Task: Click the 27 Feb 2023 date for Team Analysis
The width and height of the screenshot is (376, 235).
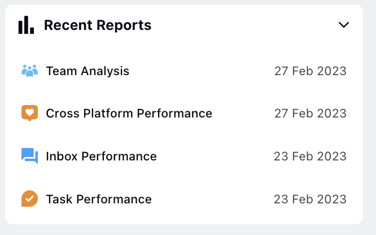Action: click(x=311, y=71)
